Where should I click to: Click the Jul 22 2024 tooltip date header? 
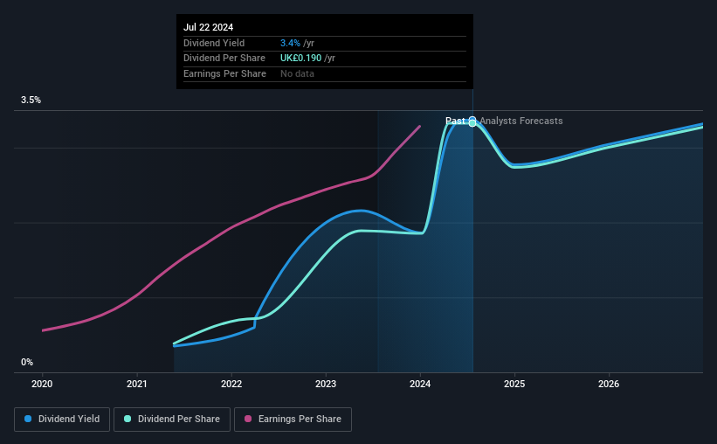tap(208, 27)
